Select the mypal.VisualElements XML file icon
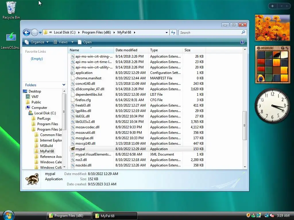This screenshot has height=220, width=294. 73,154
